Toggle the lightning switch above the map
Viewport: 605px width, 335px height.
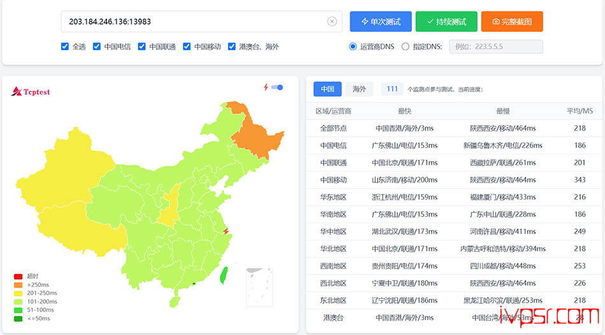click(277, 88)
